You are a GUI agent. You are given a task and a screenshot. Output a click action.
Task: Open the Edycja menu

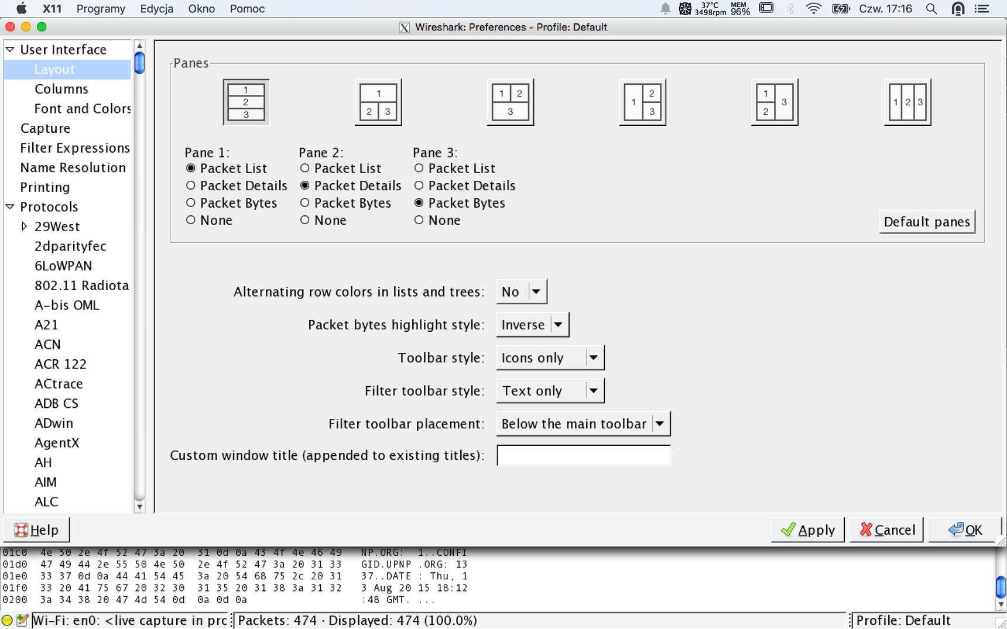pyautogui.click(x=156, y=9)
